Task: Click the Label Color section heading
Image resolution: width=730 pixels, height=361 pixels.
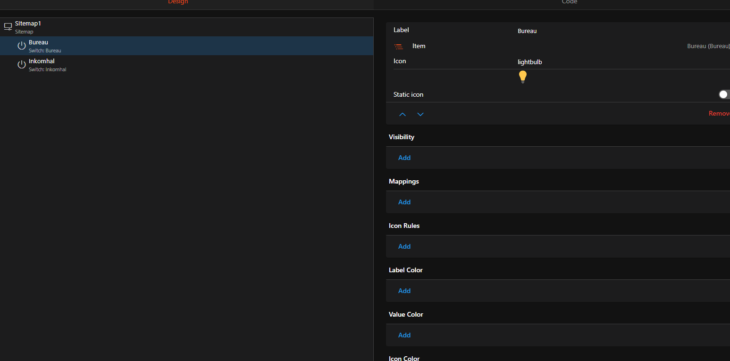Action: [x=406, y=270]
